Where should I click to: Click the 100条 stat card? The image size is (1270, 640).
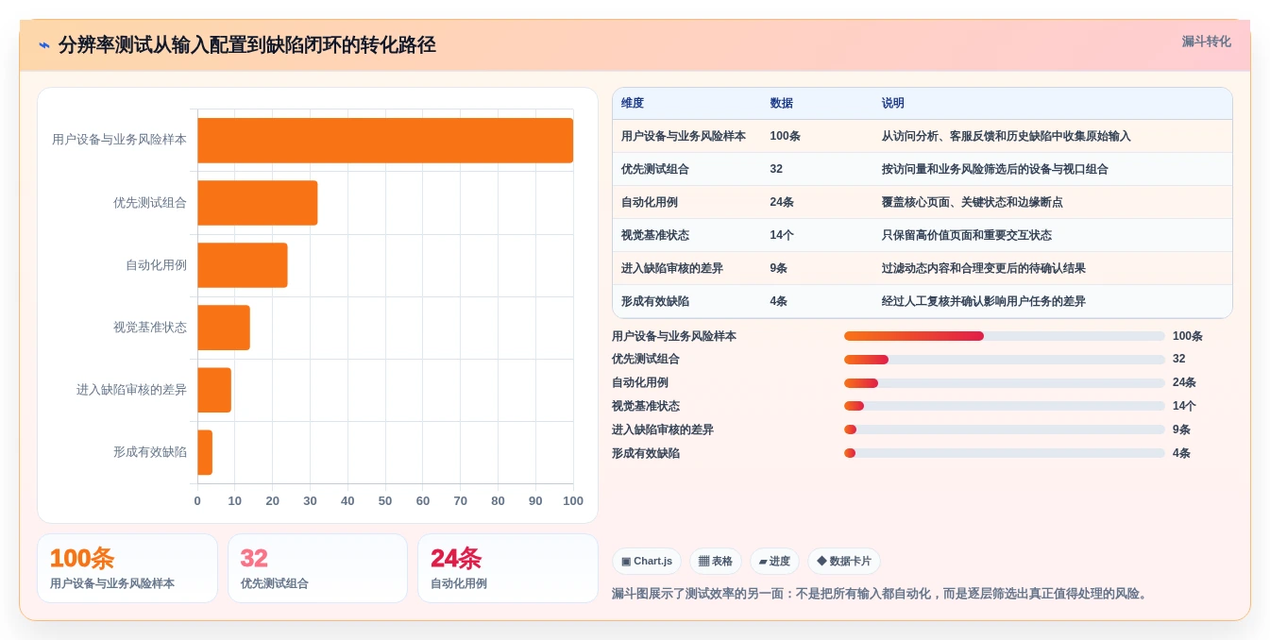click(127, 568)
